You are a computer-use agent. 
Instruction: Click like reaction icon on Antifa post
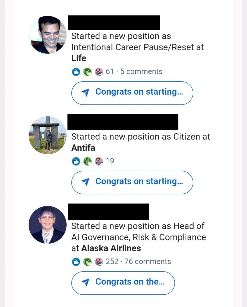76,161
